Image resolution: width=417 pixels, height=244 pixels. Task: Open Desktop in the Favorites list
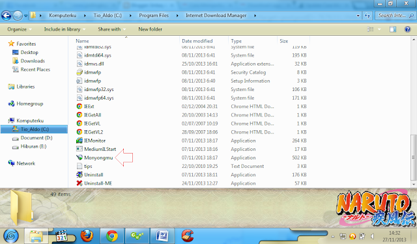coord(25,52)
